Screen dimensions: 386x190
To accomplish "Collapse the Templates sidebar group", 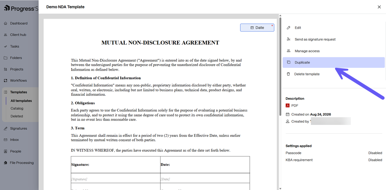I will 19,92.
